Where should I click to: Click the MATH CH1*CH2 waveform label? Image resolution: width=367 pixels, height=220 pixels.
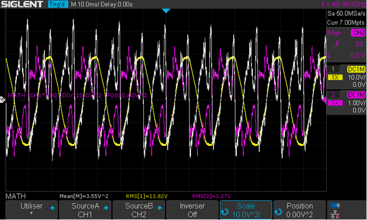click(78, 95)
